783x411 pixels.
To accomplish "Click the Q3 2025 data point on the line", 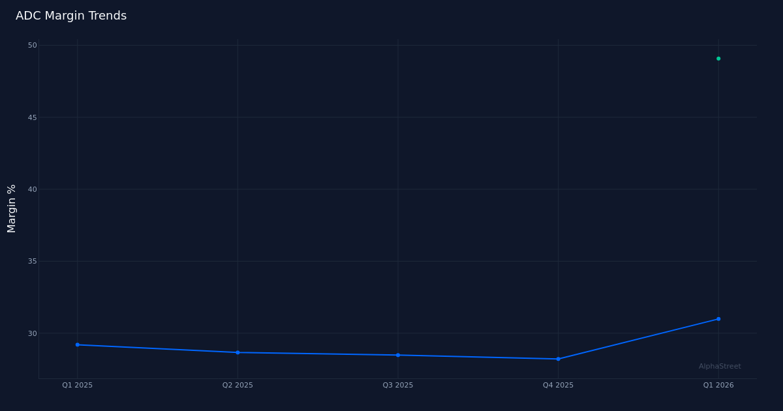I will [x=398, y=355].
